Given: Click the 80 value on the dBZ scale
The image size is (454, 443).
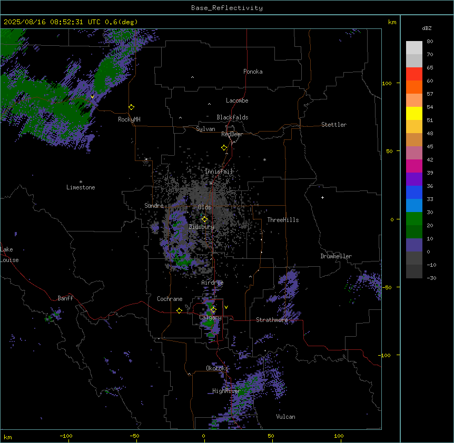Looking at the screenshot, I should point(430,42).
